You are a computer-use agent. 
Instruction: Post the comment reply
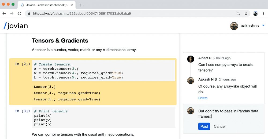(x=204, y=126)
